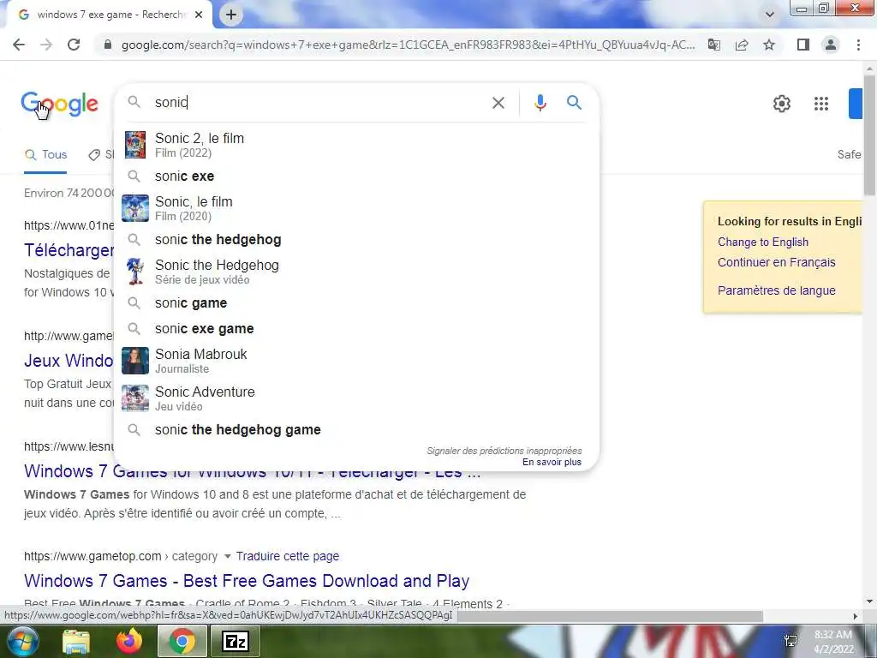Click the Google logo
877x658 pixels.
point(60,104)
